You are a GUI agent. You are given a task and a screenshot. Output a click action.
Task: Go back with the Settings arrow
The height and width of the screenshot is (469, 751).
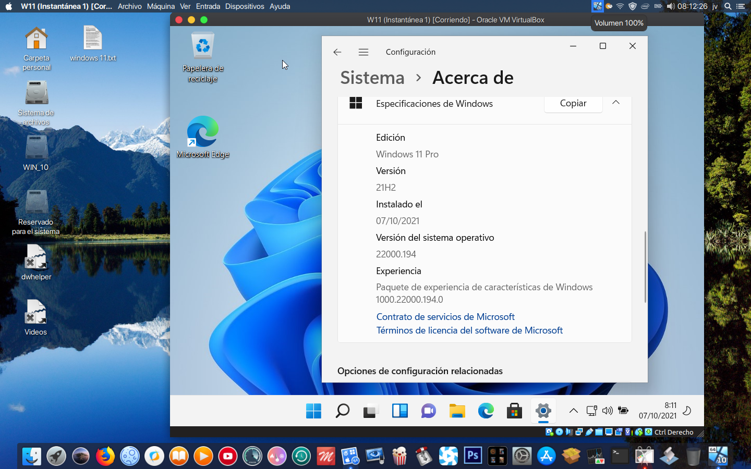click(x=337, y=52)
